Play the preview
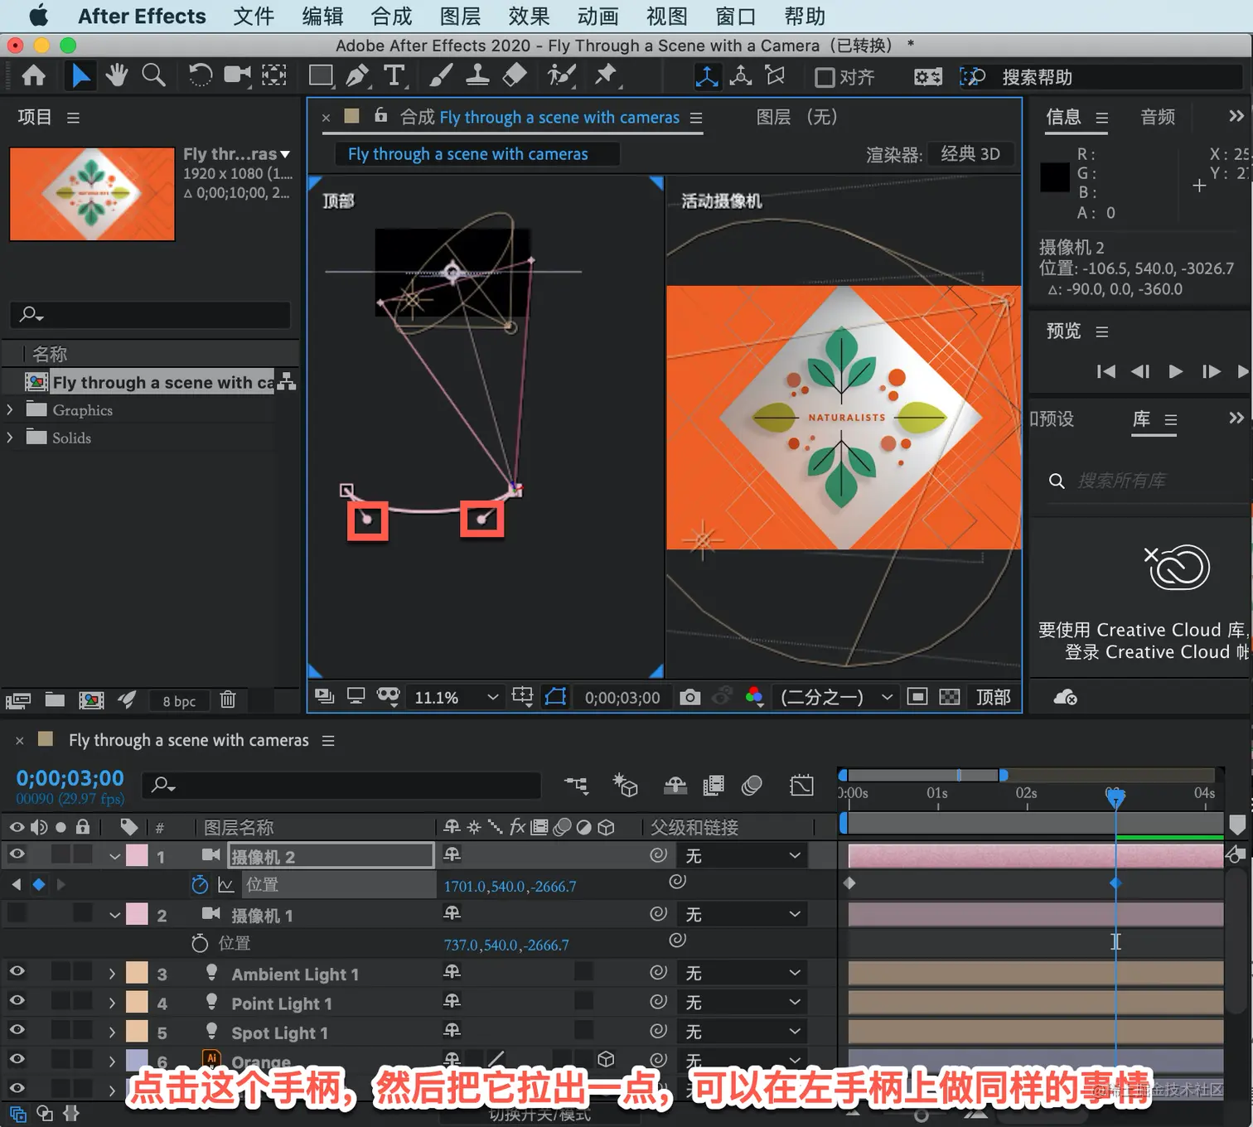The height and width of the screenshot is (1127, 1253). (1175, 371)
